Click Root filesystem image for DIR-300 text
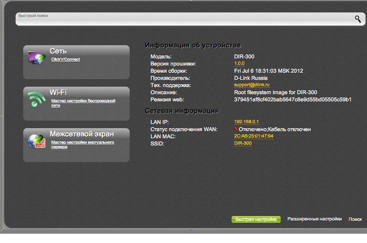367x243 pixels. tap(275, 92)
